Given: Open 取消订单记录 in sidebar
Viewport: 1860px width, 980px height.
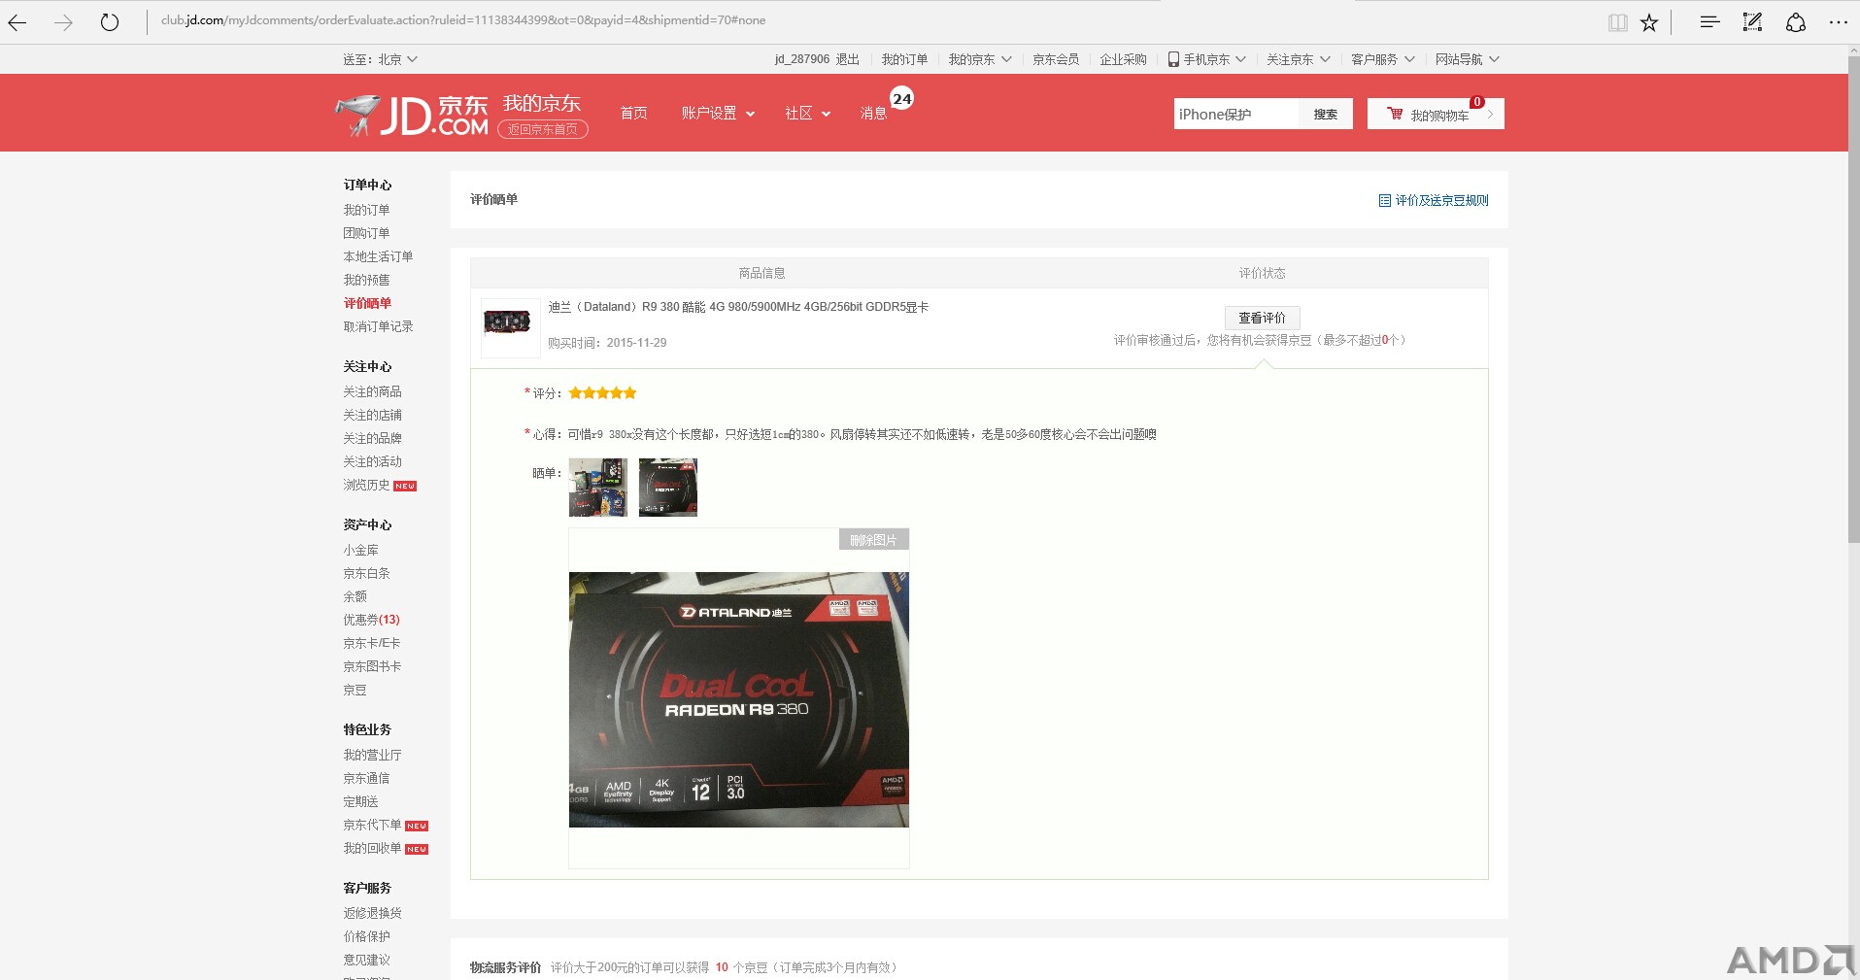Looking at the screenshot, I should [x=378, y=326].
